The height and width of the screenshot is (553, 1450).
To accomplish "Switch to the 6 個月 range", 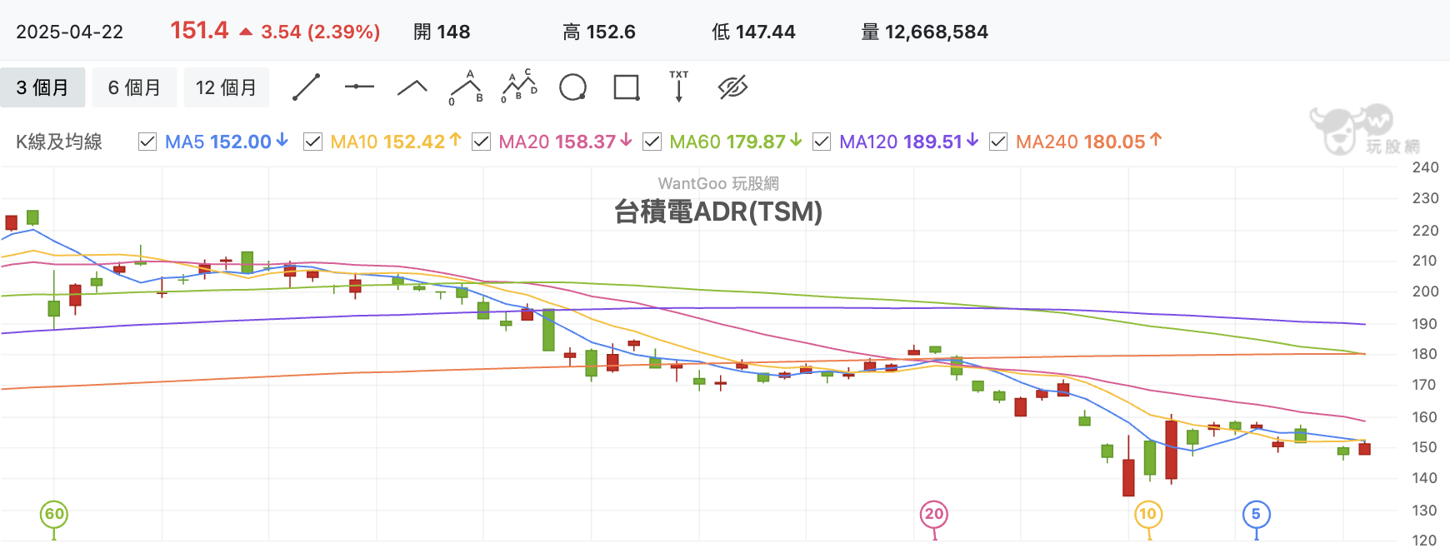I will pos(134,87).
